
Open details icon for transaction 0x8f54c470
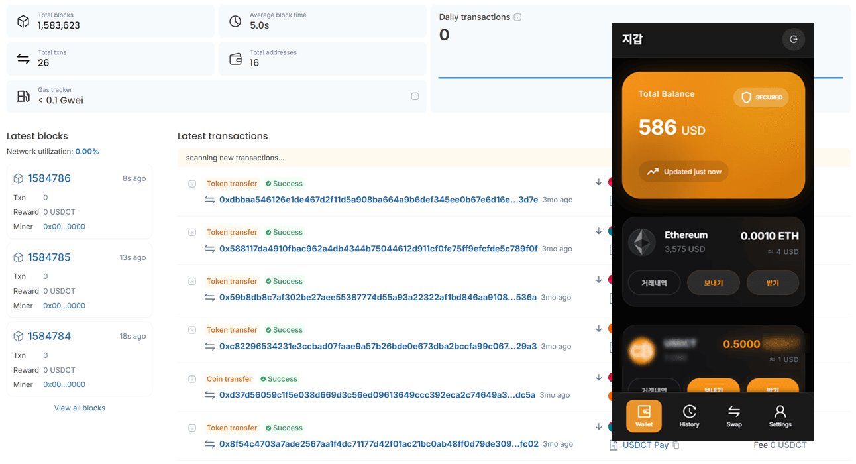192,428
